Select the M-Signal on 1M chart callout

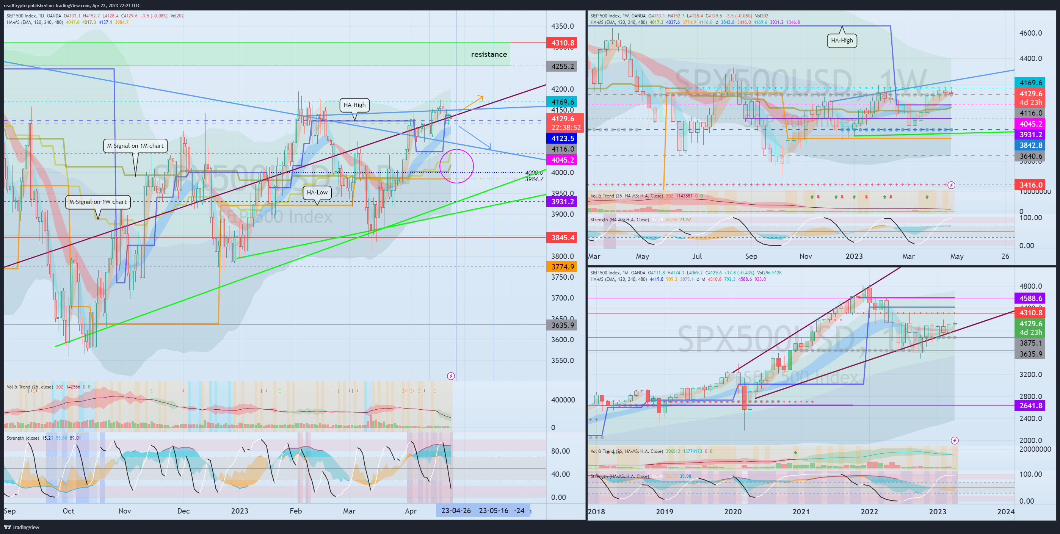coord(135,146)
